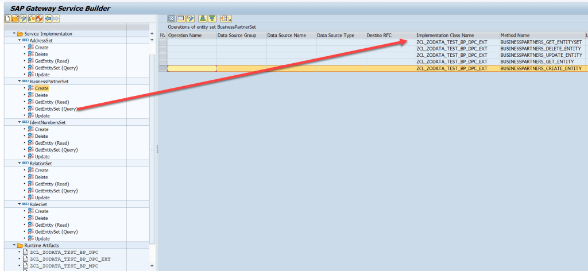Collapse the Service Implementation folder

(x=14, y=34)
